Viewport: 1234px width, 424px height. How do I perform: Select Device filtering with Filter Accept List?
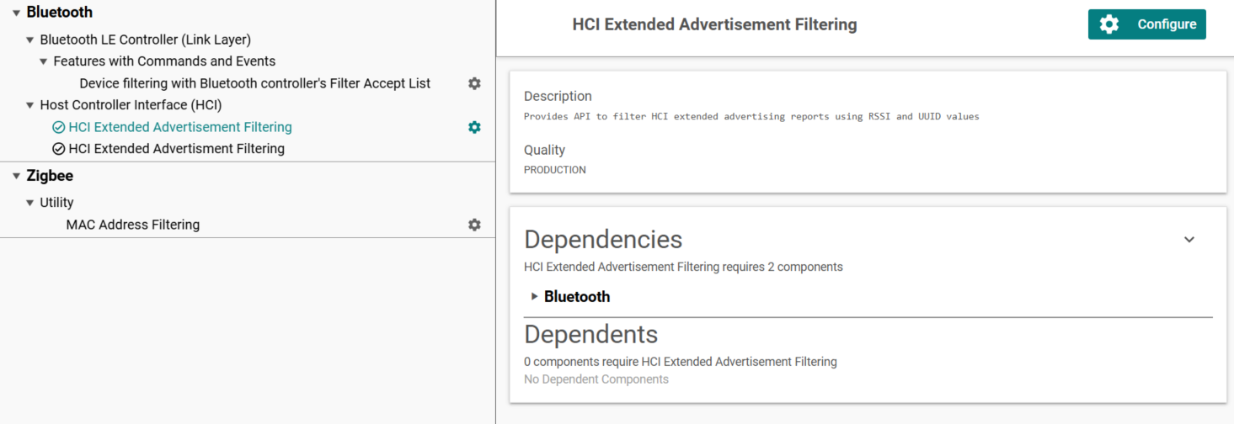pyautogui.click(x=255, y=83)
